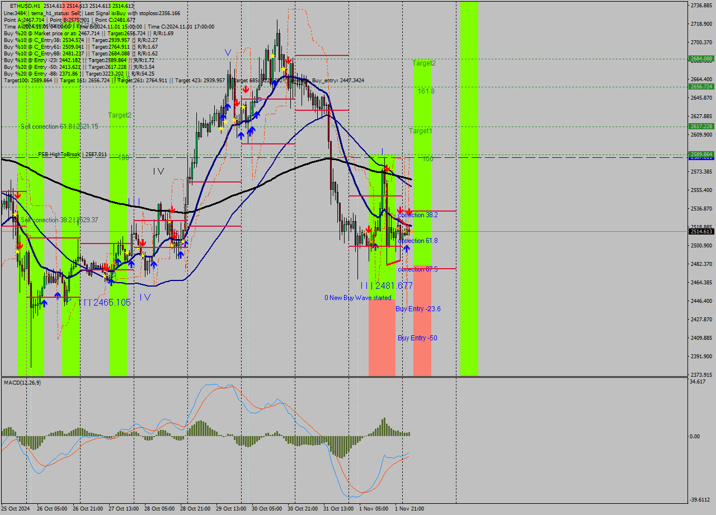Click the 2736.885 price axis value
716x515 pixels.
coord(701,5)
